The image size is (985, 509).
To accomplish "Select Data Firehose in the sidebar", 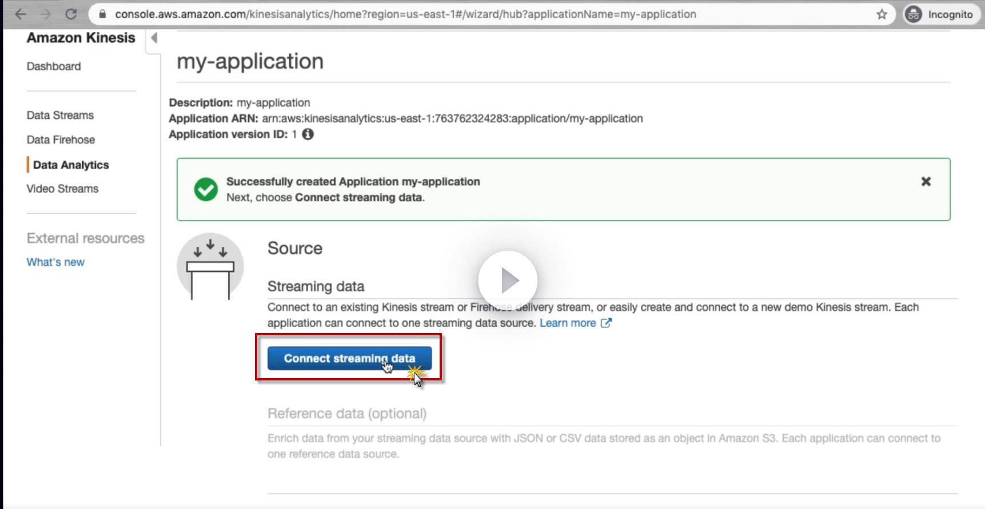I will (61, 140).
